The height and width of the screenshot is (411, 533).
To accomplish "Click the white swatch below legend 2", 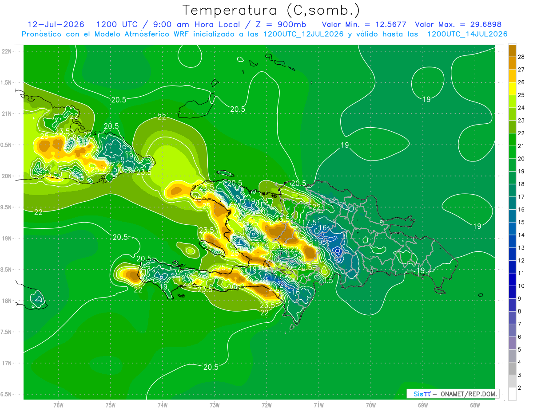I will pyautogui.click(x=512, y=394).
